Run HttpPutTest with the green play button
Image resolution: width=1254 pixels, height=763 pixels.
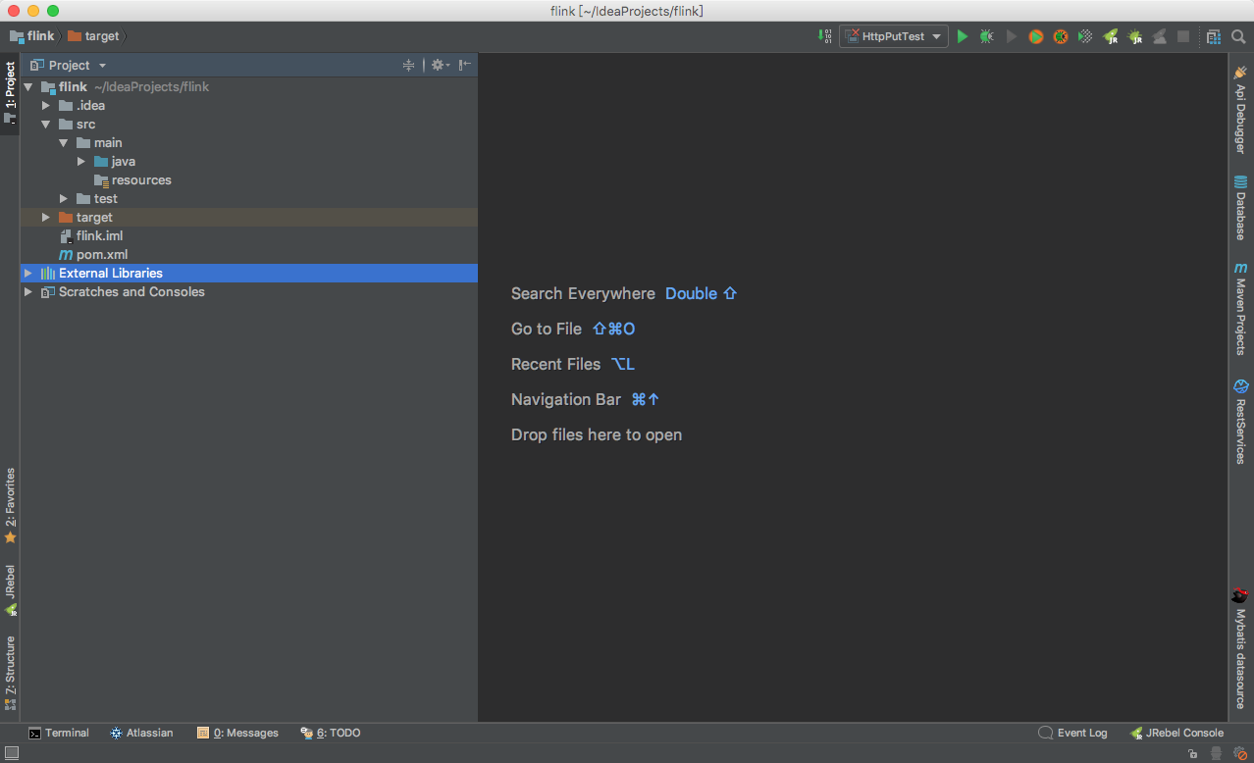click(962, 36)
